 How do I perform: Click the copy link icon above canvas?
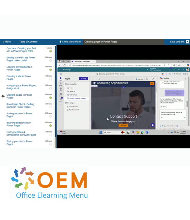tap(100, 79)
